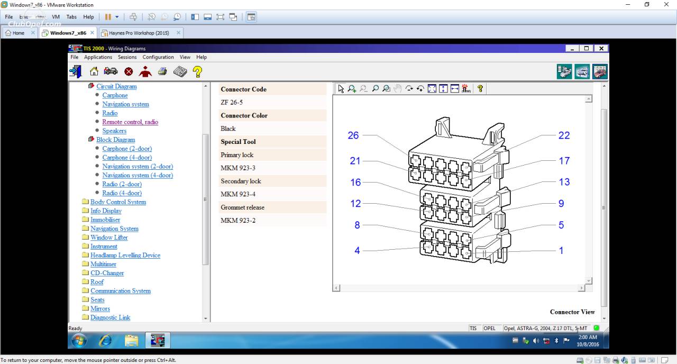677x364 pixels.
Task: Rotate the diagram clockwise
Action: (x=409, y=89)
